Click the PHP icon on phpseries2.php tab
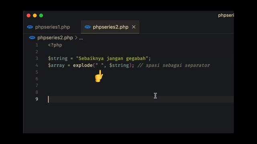The height and width of the screenshot is (144, 257). [x=88, y=27]
